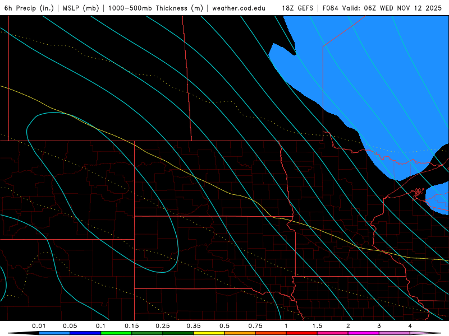Click the '0.1' legend value

(x=100, y=326)
